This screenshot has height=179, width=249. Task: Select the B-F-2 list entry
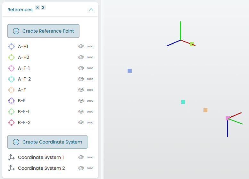[24, 123]
